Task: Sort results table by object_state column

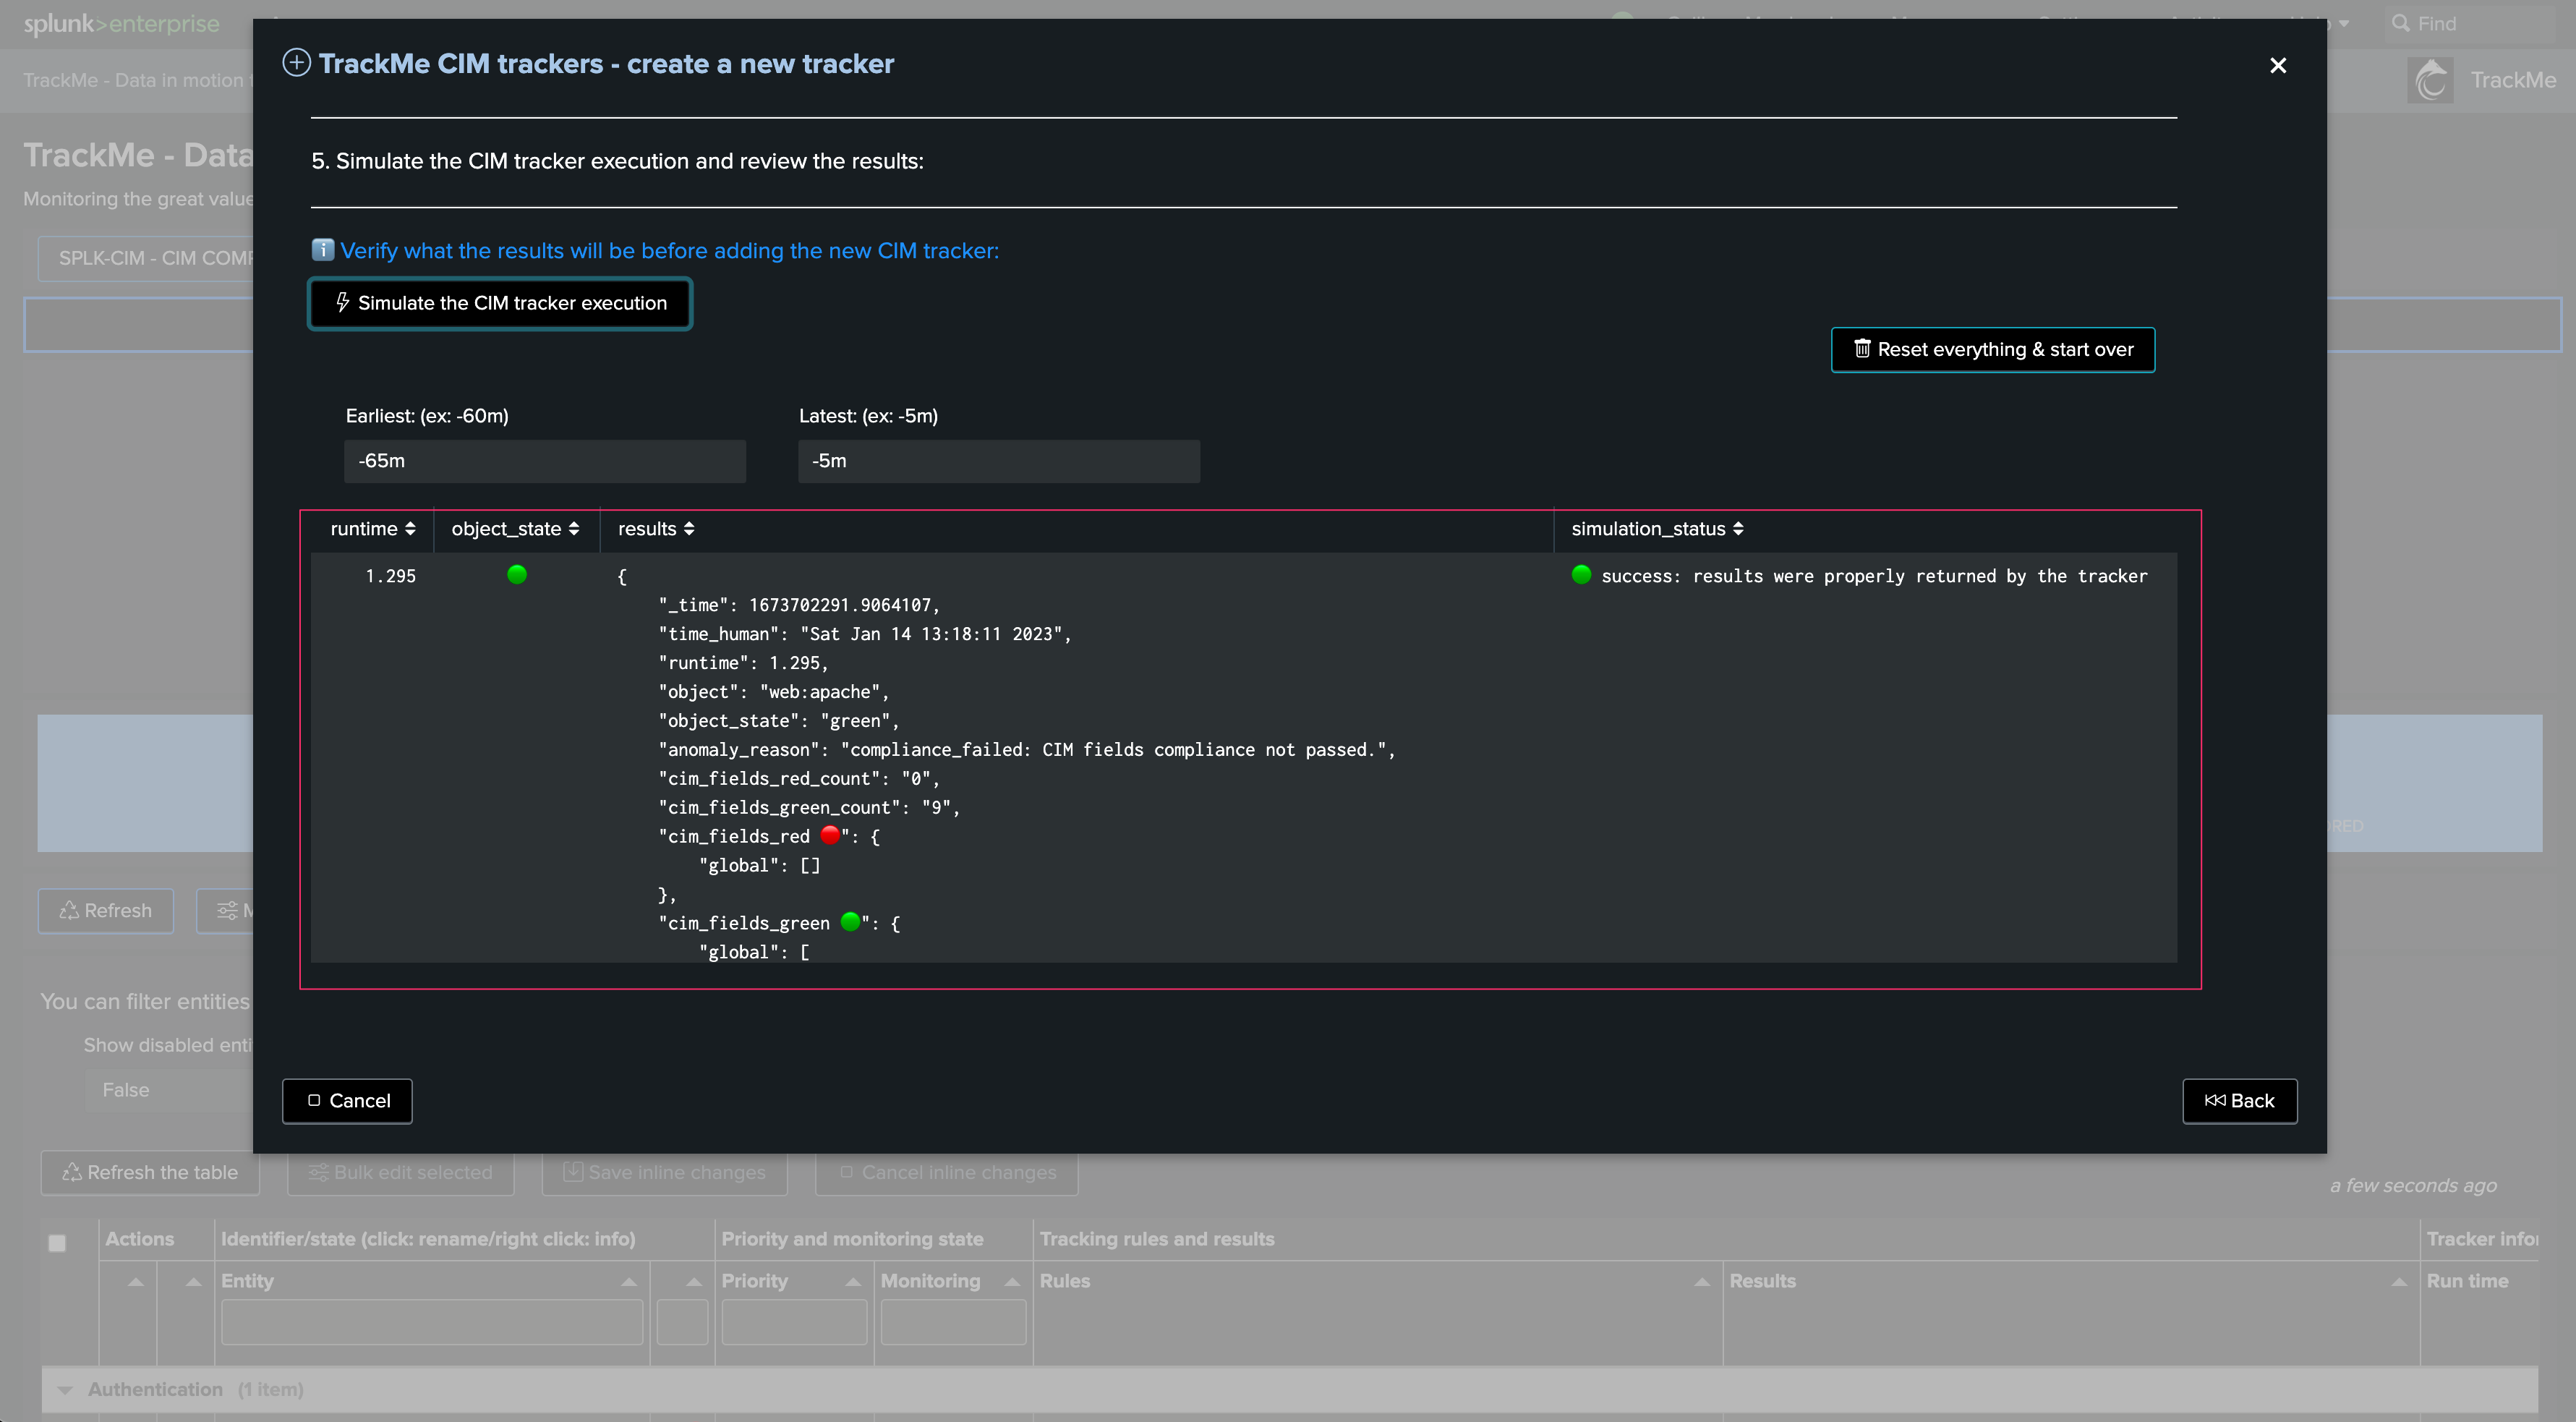Action: click(x=515, y=529)
